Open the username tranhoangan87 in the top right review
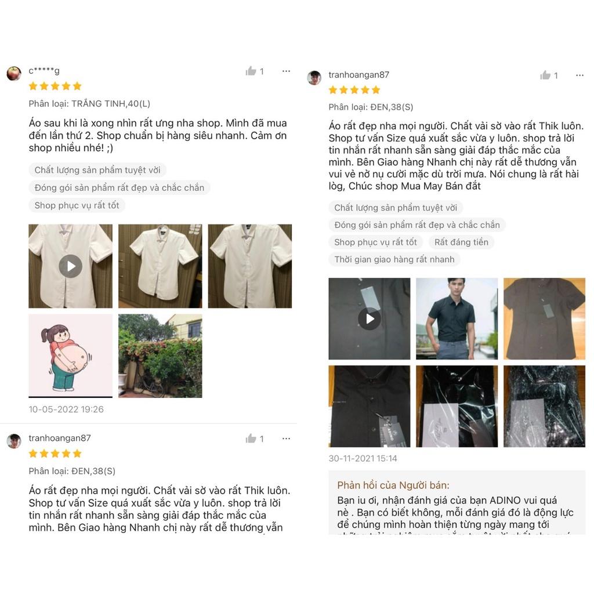Screen dimensions: 594x594 (x=358, y=75)
